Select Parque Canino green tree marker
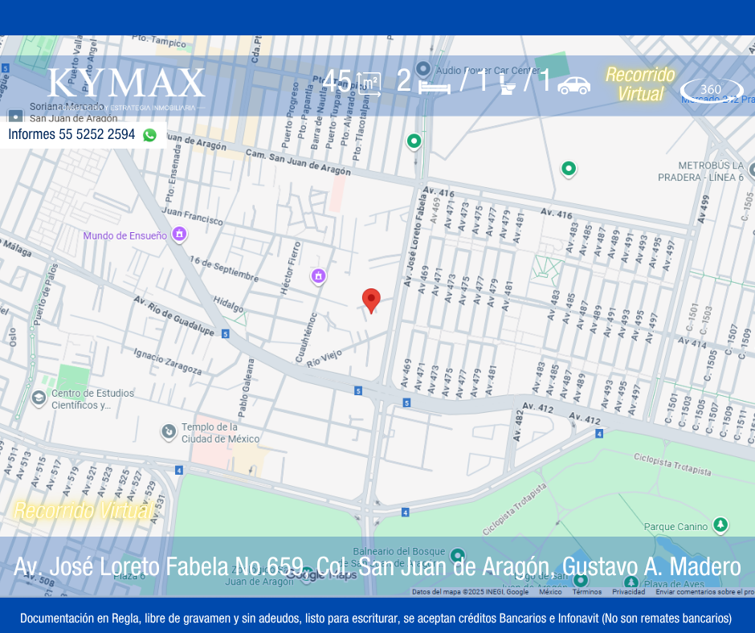Image resolution: width=755 pixels, height=633 pixels. click(x=720, y=525)
